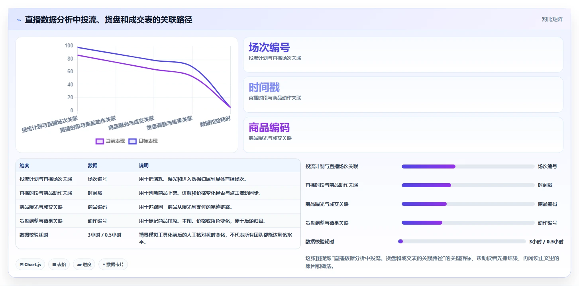579x286 pixels.
Task: Click table cell 商品编码
Action: [97, 207]
